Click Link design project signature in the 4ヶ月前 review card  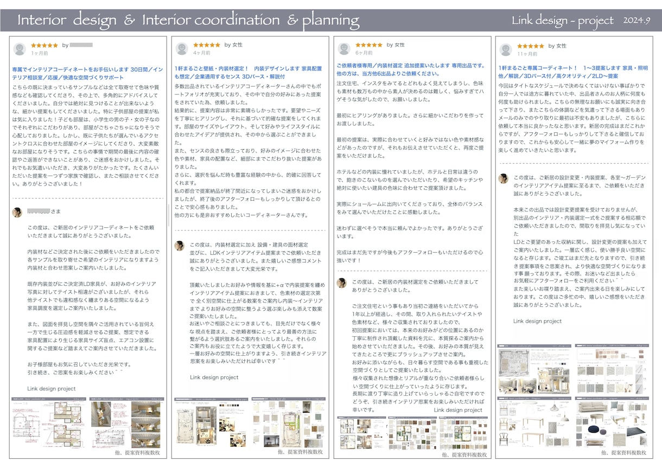coord(214,377)
